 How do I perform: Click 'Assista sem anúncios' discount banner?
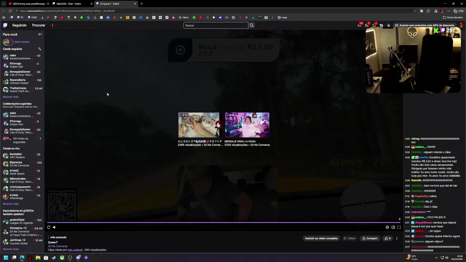(x=424, y=25)
